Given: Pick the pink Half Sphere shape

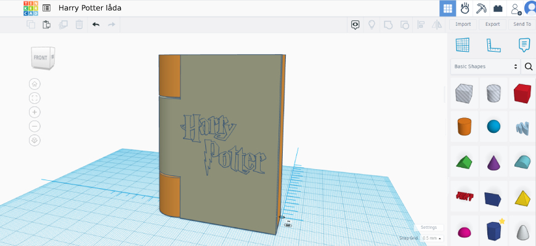Looking at the screenshot, I should click(464, 232).
